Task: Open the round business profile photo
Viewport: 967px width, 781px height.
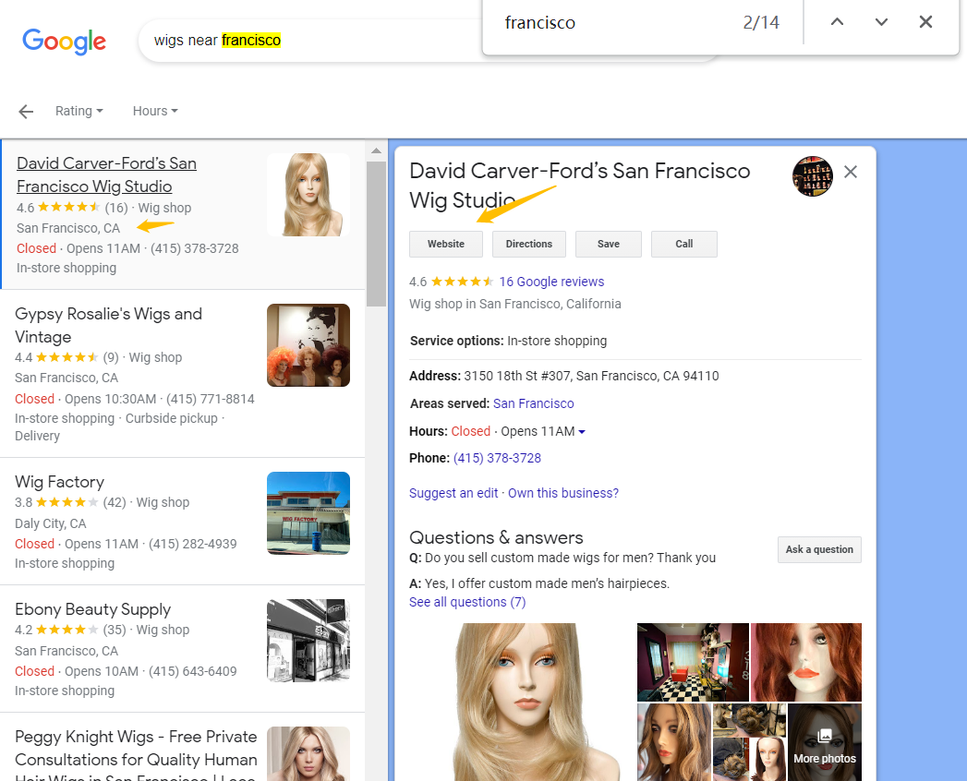Action: click(x=812, y=176)
